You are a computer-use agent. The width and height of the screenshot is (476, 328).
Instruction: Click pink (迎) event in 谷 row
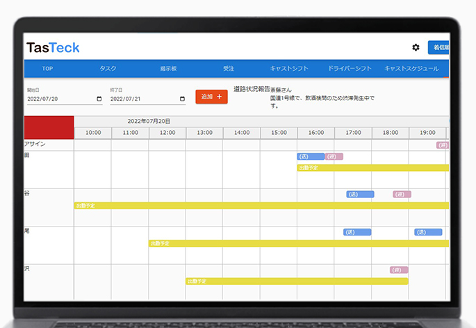pyautogui.click(x=402, y=195)
